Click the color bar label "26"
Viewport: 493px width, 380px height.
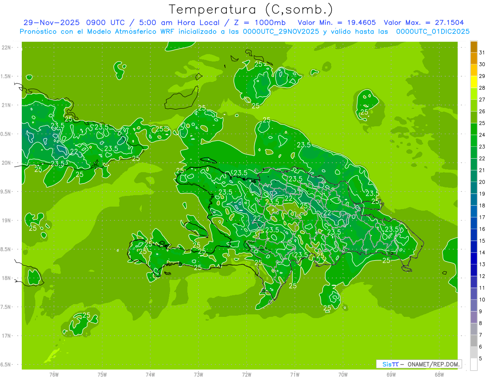[x=482, y=111]
